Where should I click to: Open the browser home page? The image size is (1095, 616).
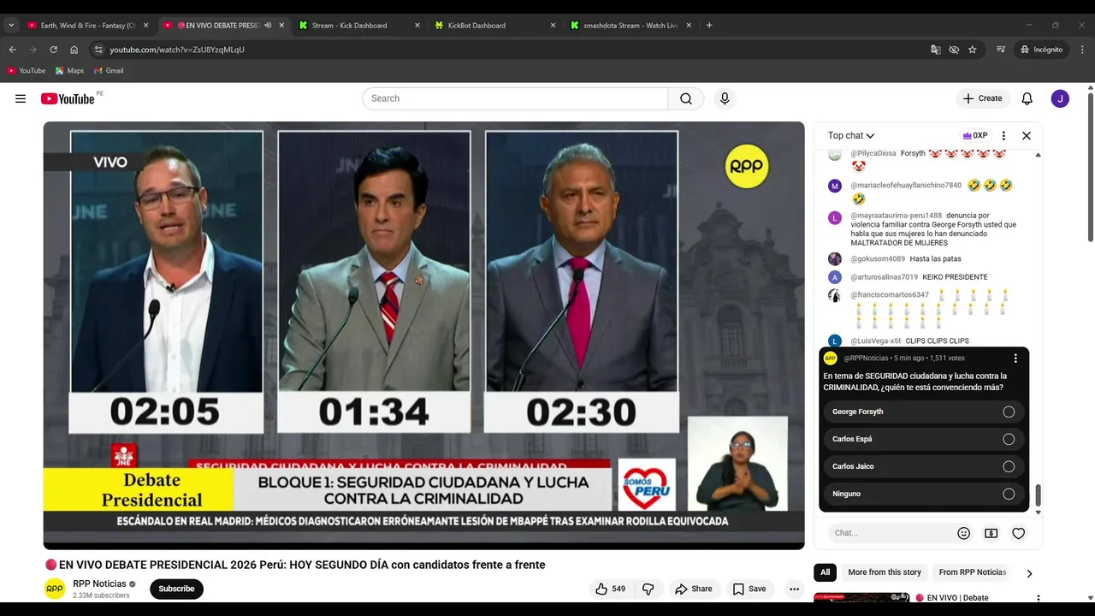74,50
